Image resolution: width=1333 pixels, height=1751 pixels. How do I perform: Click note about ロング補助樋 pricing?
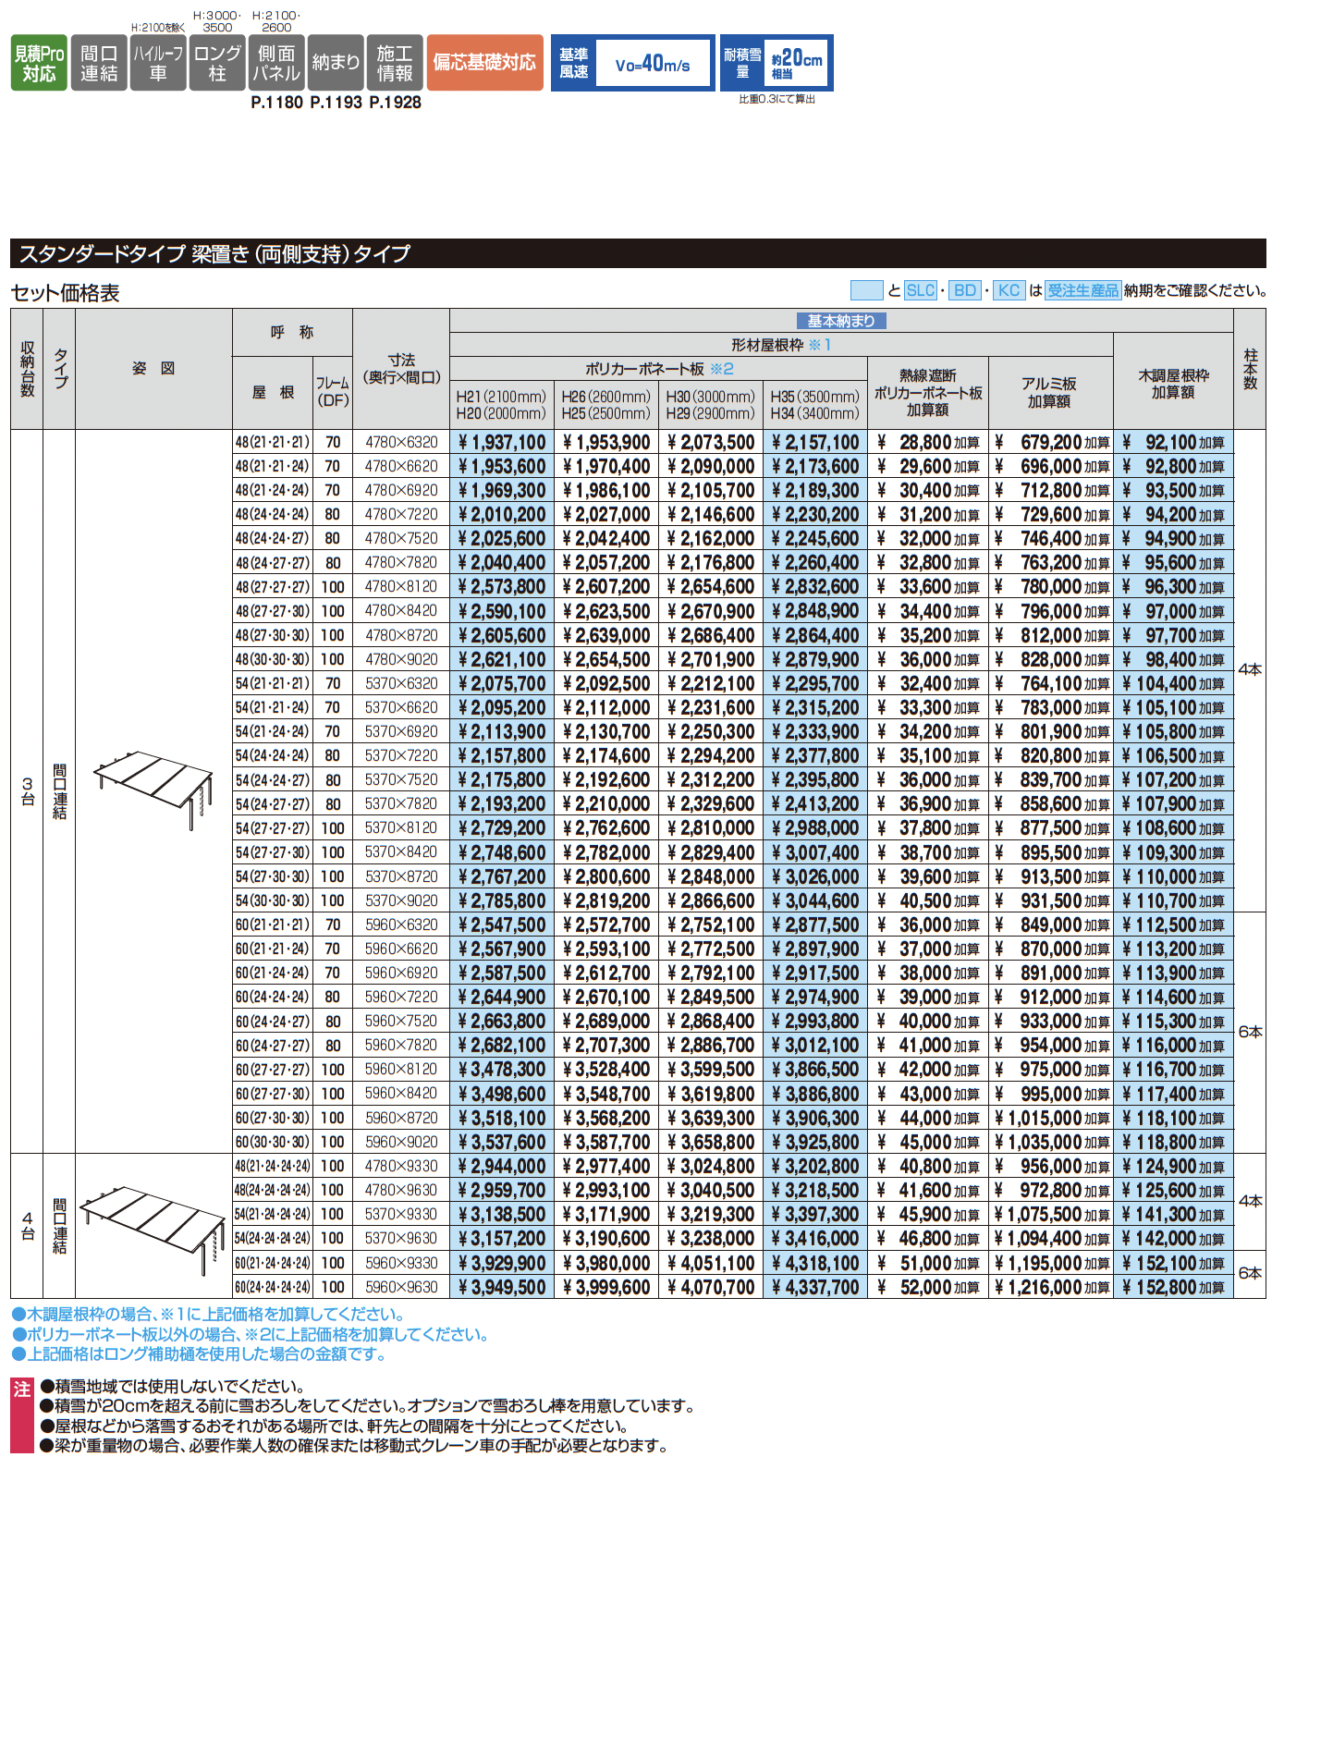pos(200,1353)
